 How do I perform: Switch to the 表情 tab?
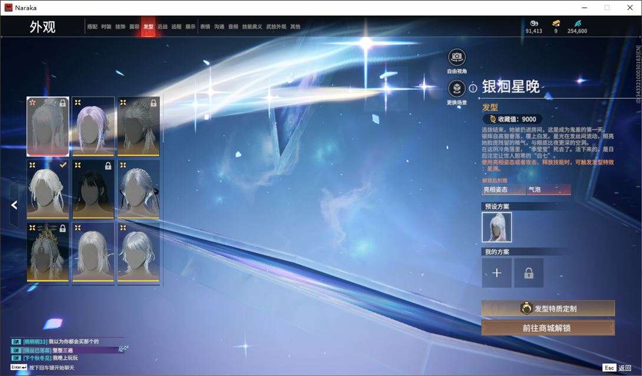point(205,26)
